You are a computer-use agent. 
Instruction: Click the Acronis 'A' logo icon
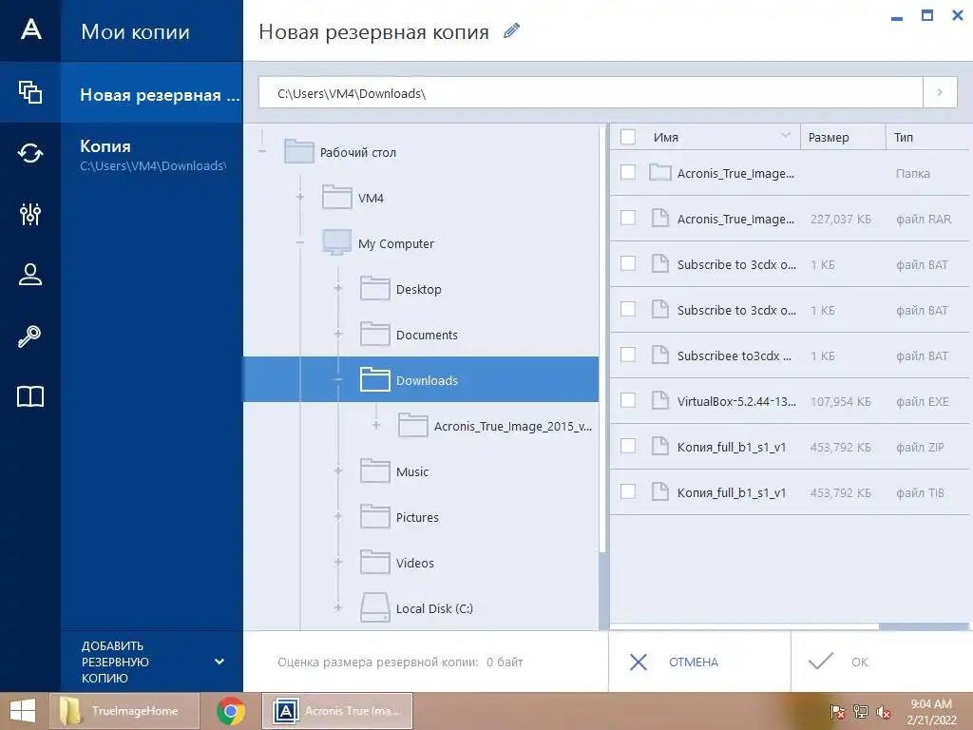pyautogui.click(x=30, y=29)
